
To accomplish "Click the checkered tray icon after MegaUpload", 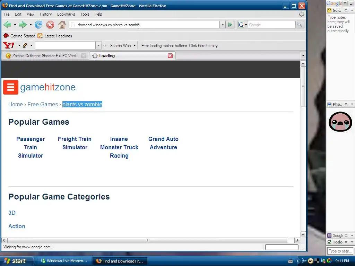I will [x=317, y=261].
